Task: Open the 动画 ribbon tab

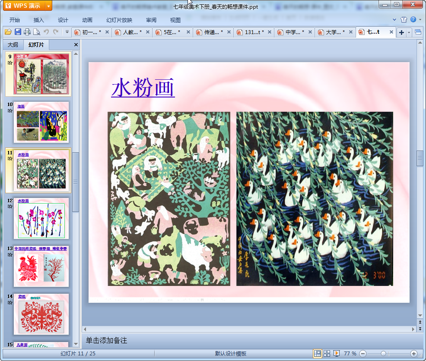Action: tap(87, 20)
